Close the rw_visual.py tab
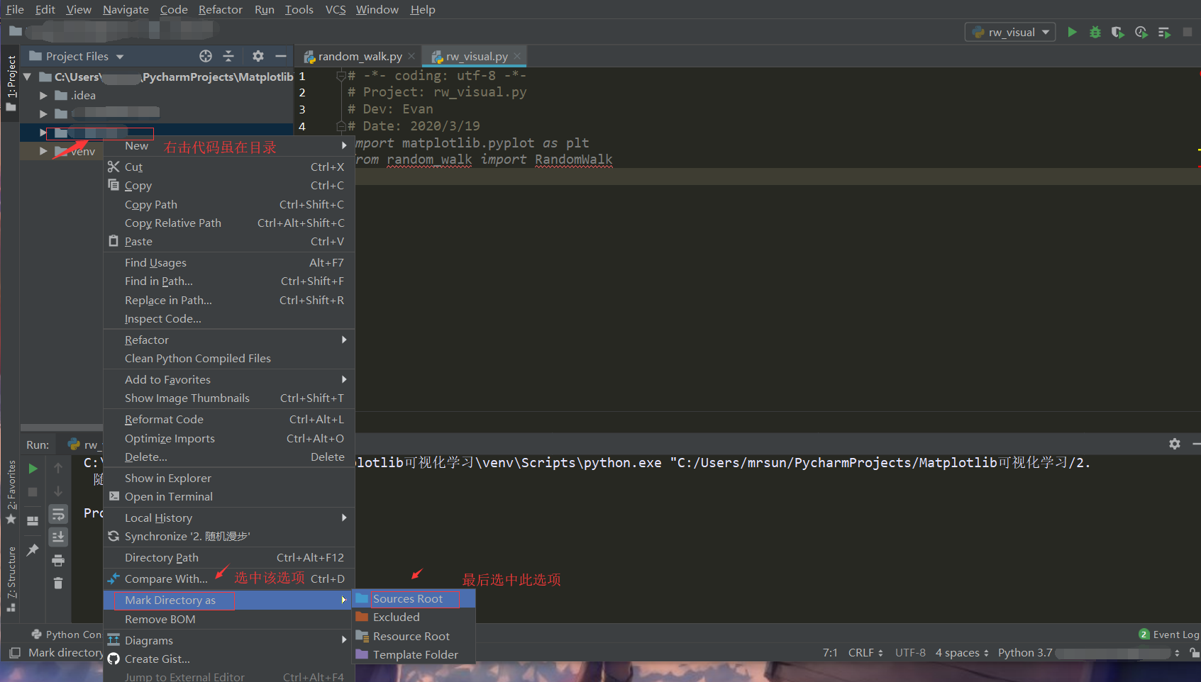Image resolution: width=1201 pixels, height=682 pixels. (x=517, y=56)
